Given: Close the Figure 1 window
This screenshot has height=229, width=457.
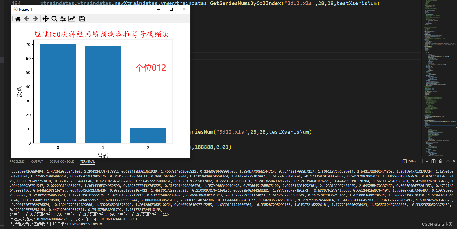Looking at the screenshot, I should point(184,9).
